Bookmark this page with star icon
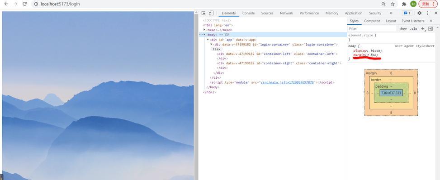 click(x=393, y=4)
